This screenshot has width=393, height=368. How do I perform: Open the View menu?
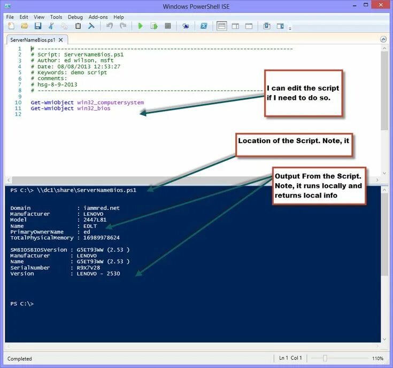39,17
